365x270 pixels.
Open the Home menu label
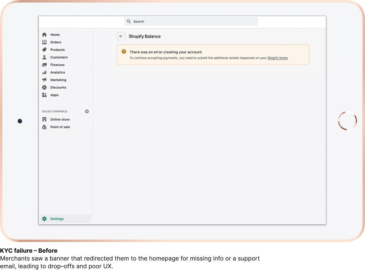pos(55,35)
